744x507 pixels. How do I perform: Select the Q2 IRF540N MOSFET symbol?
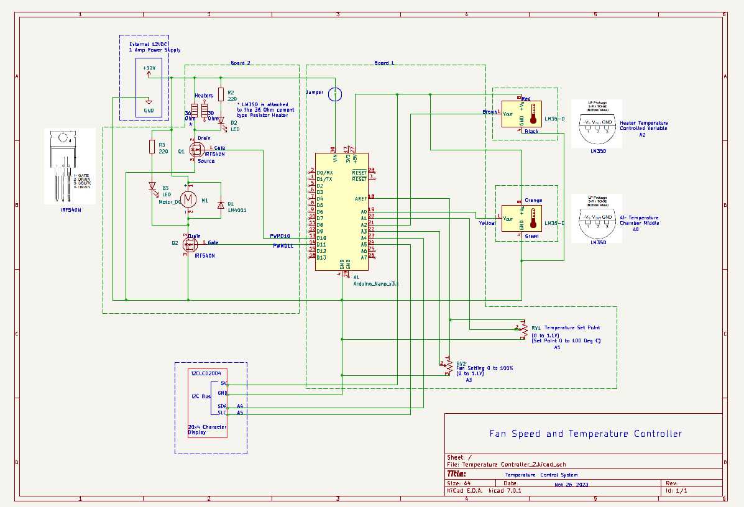(190, 245)
